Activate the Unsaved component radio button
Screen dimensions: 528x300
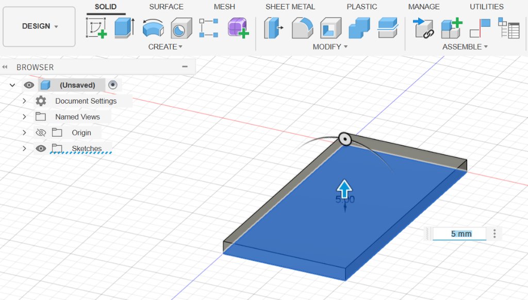[113, 85]
